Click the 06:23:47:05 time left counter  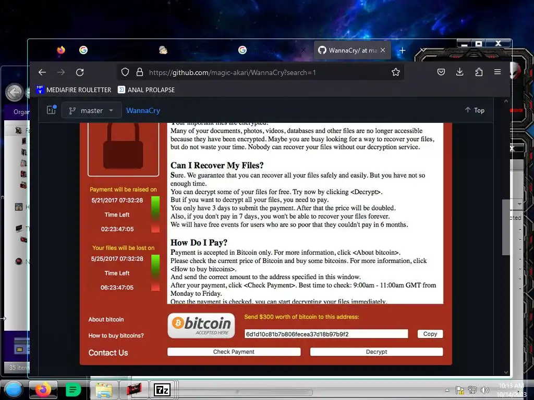tap(117, 287)
